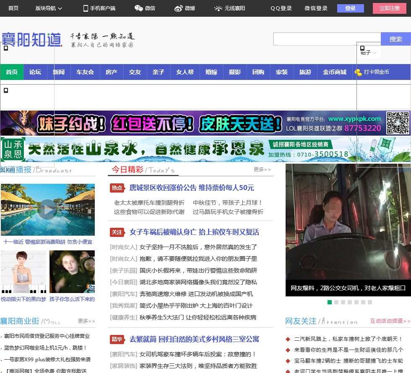
Task: Select the last carousel indicator dot
Action: (x=370, y=302)
